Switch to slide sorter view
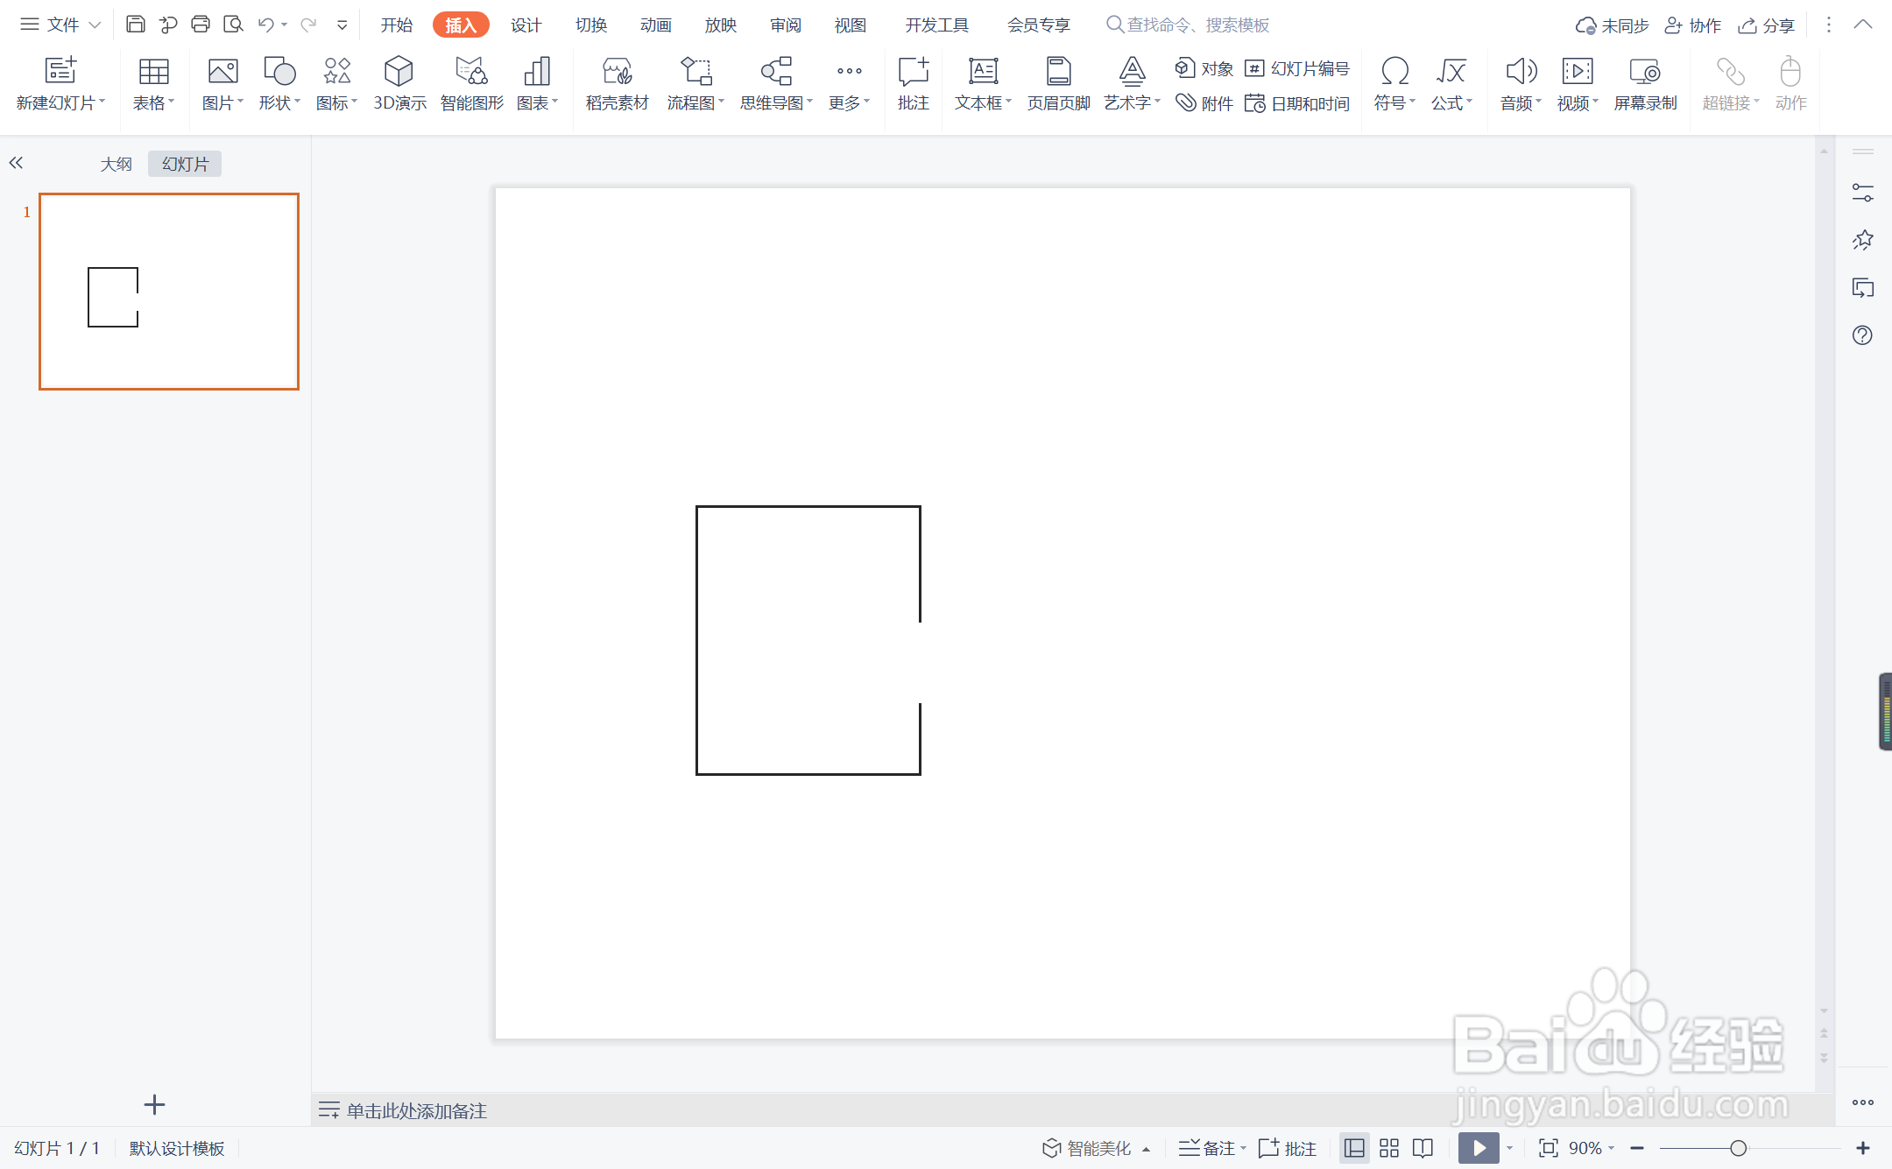Screen dimensions: 1892x1169 (x=1389, y=1147)
